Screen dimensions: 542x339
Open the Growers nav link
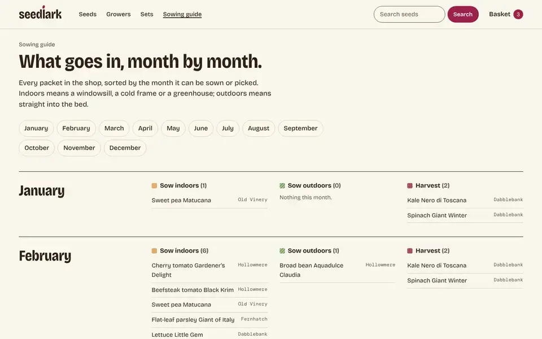pos(118,14)
